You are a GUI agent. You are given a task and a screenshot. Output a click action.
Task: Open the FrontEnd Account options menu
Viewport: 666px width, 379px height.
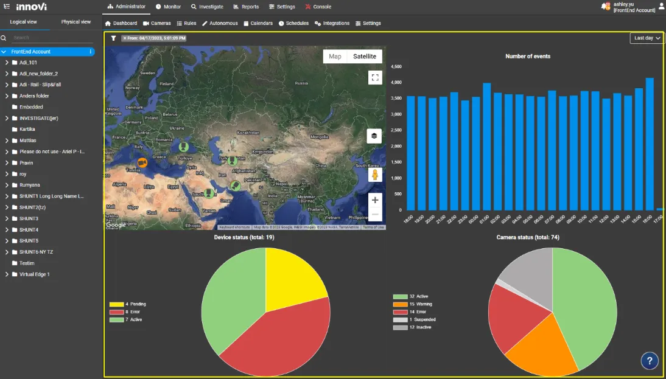tap(91, 52)
